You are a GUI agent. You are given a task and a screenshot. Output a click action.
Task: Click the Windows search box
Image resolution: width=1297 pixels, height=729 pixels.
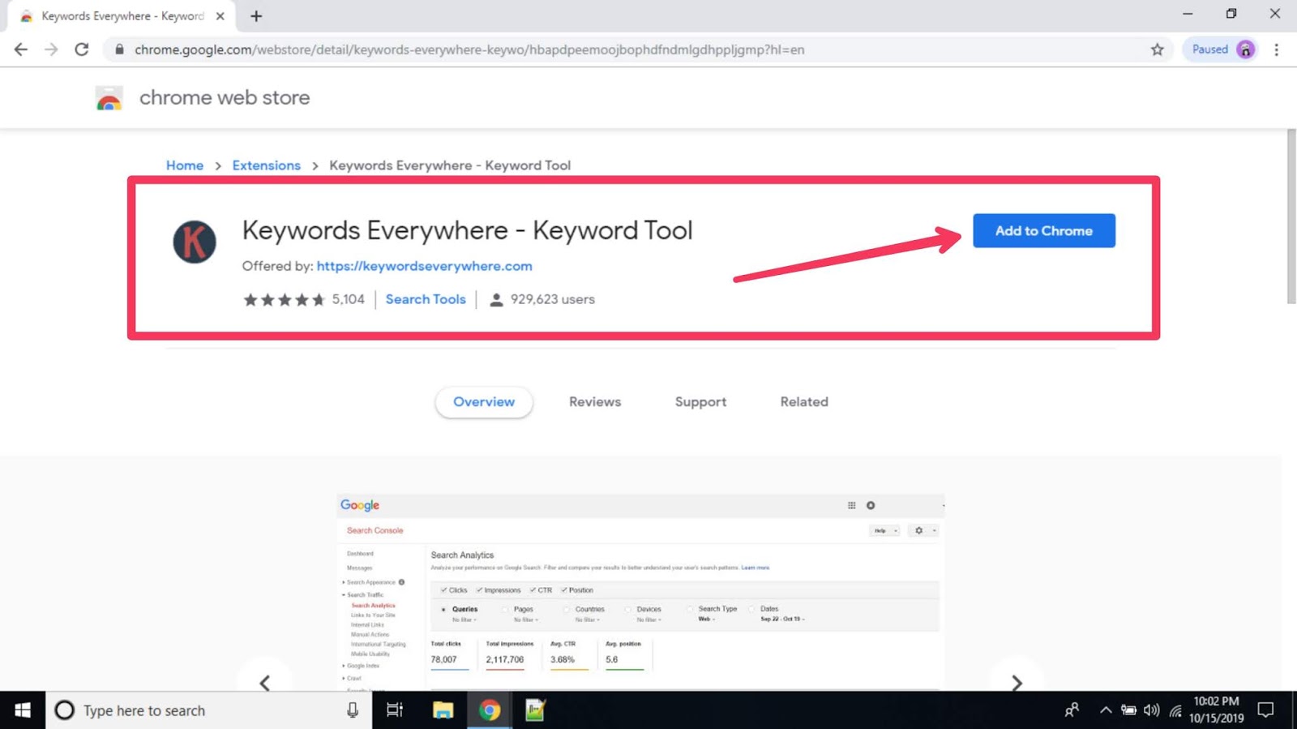[x=208, y=710]
